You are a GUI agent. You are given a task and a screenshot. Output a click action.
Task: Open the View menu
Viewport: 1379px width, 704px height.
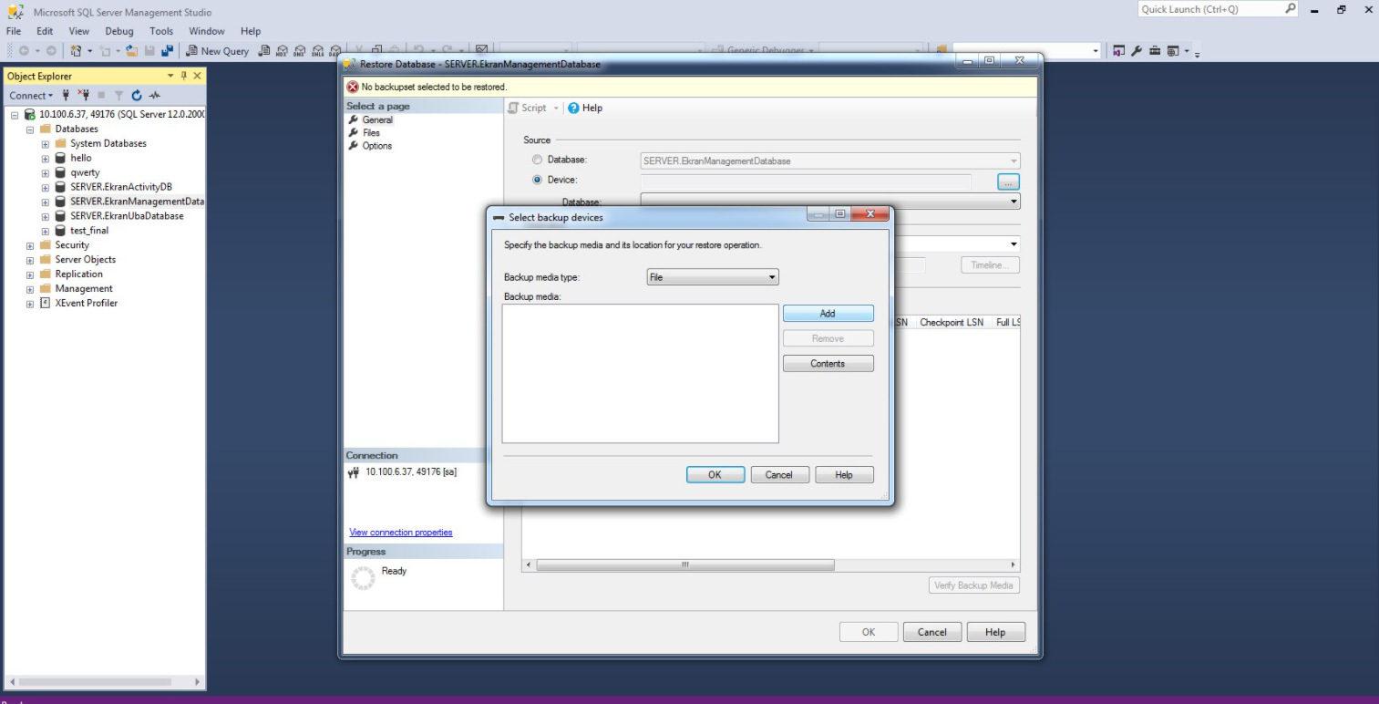(79, 31)
